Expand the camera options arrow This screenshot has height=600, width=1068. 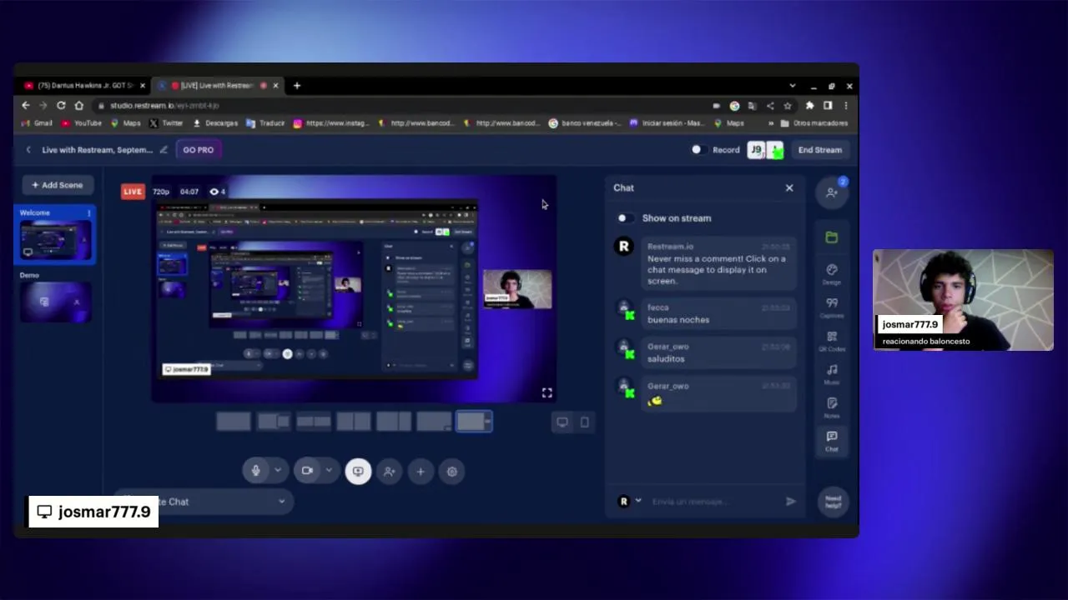click(x=329, y=471)
